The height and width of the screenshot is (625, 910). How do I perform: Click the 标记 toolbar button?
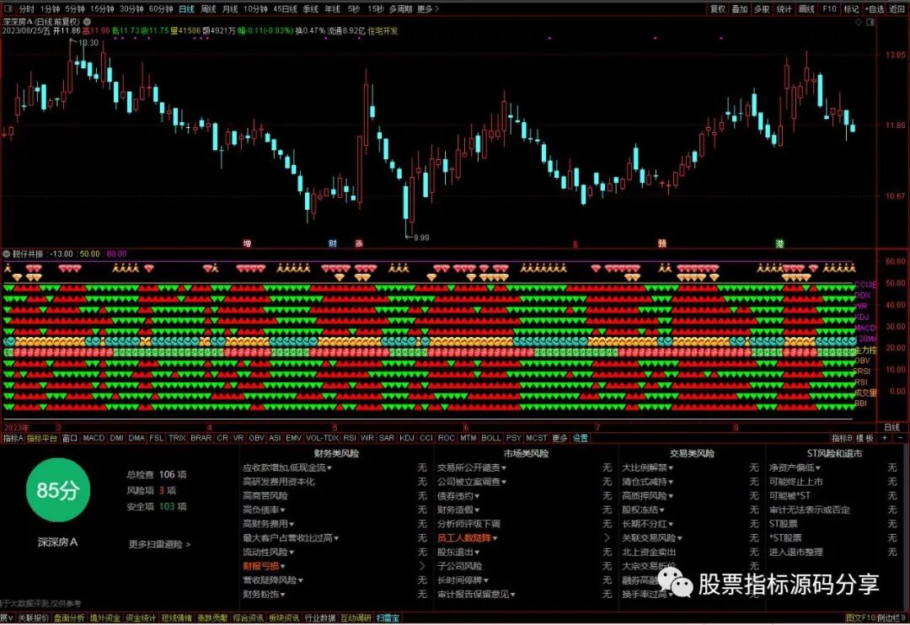click(851, 9)
